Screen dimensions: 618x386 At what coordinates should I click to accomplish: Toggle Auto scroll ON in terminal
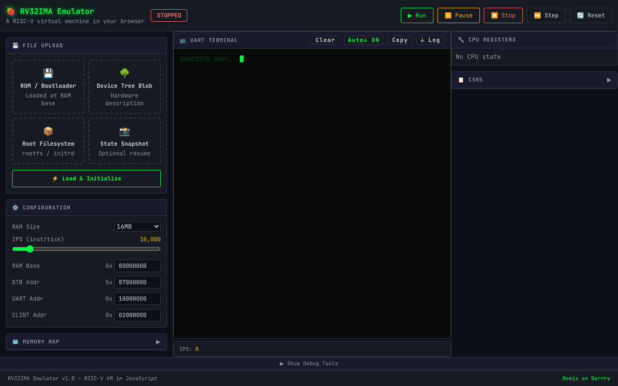[x=364, y=40]
